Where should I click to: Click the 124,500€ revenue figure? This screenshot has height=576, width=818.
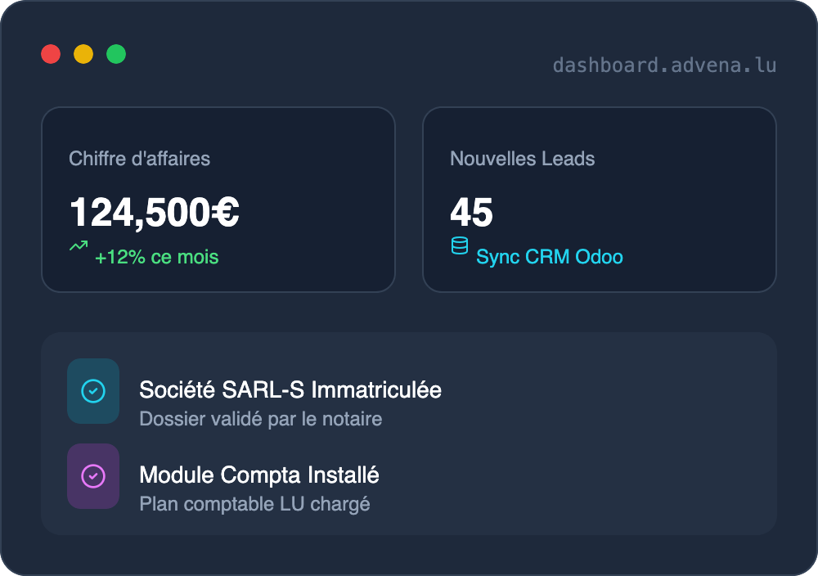(x=155, y=213)
